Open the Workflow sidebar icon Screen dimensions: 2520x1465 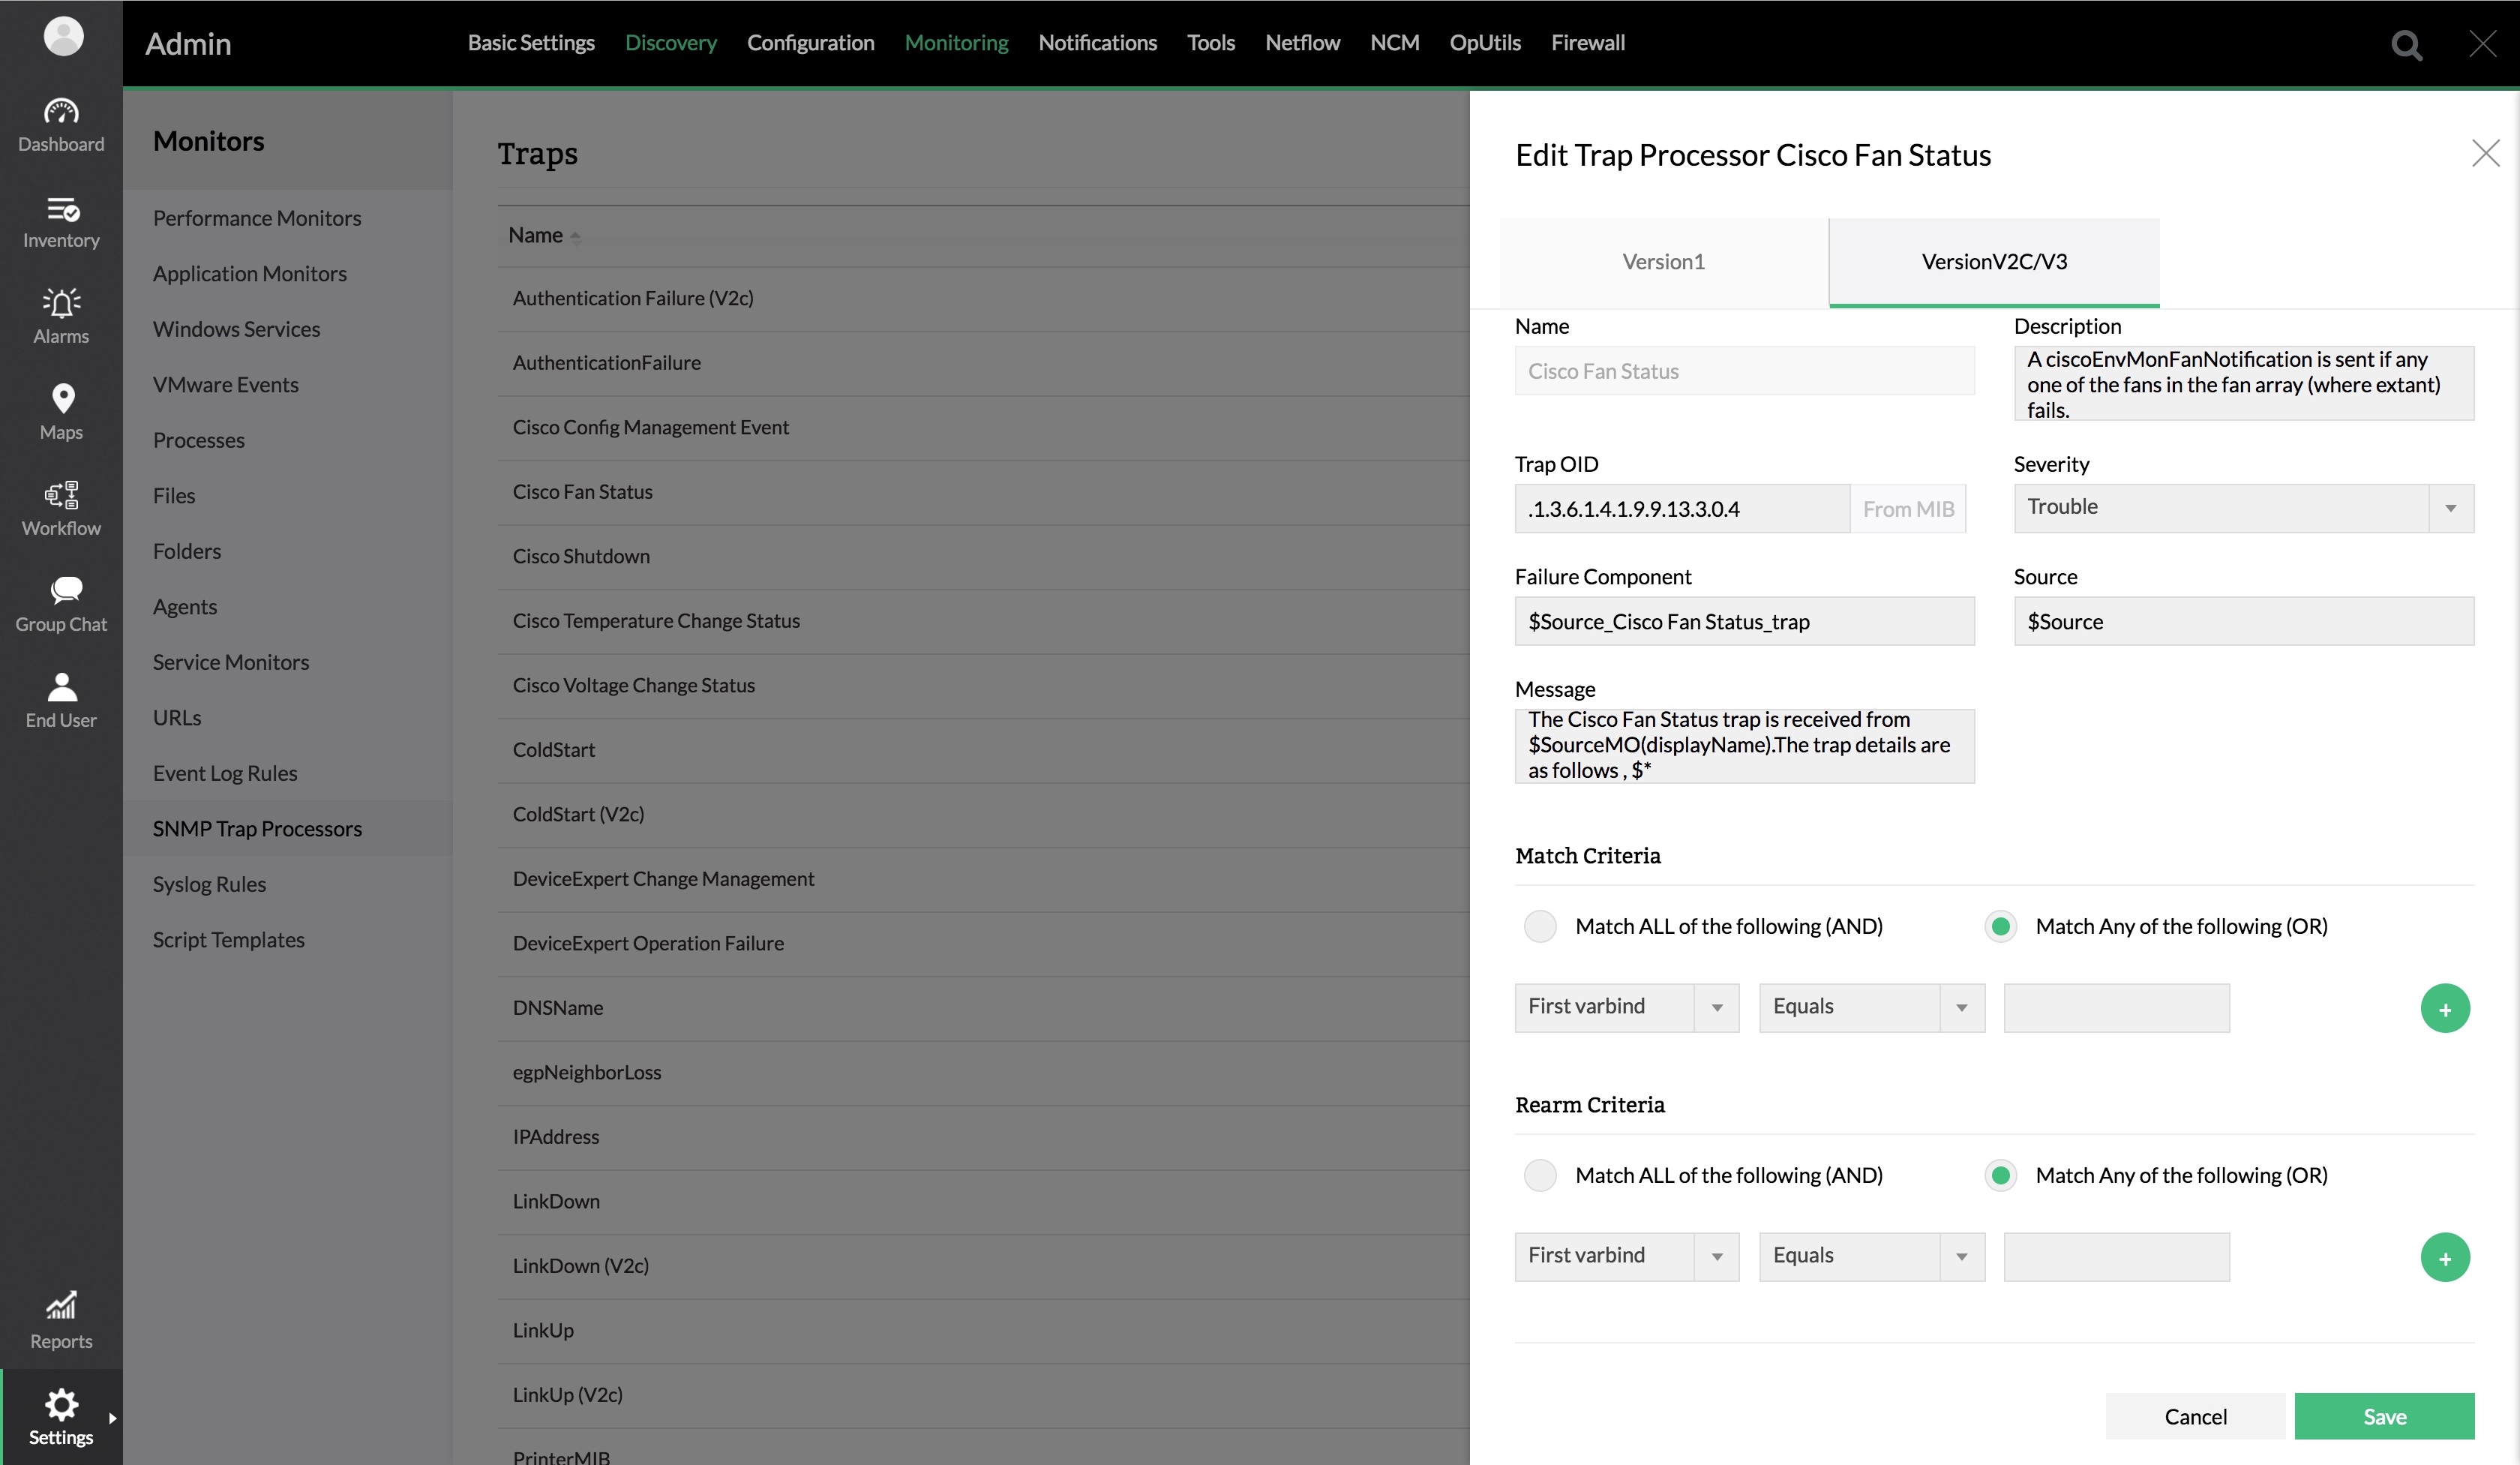pyautogui.click(x=61, y=508)
